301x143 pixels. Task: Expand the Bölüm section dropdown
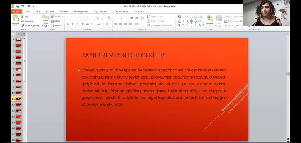click(57, 25)
